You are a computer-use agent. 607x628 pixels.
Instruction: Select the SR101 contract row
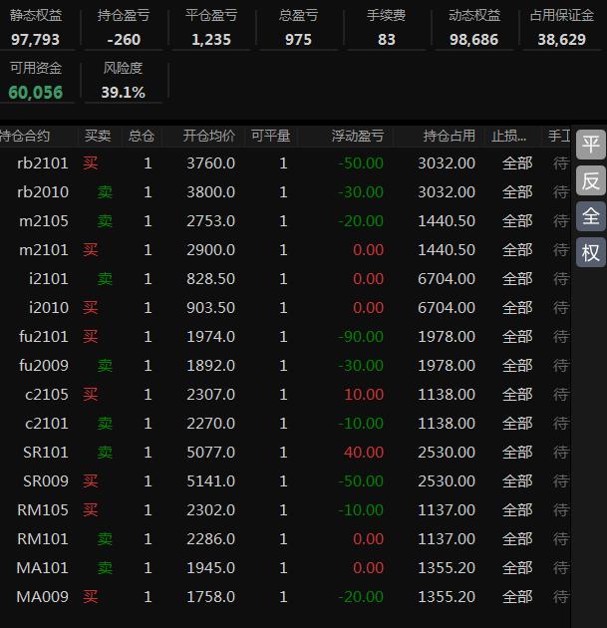pyautogui.click(x=285, y=453)
